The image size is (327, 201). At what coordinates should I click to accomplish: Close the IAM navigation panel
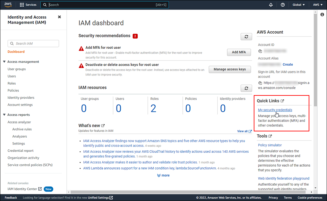60,17
